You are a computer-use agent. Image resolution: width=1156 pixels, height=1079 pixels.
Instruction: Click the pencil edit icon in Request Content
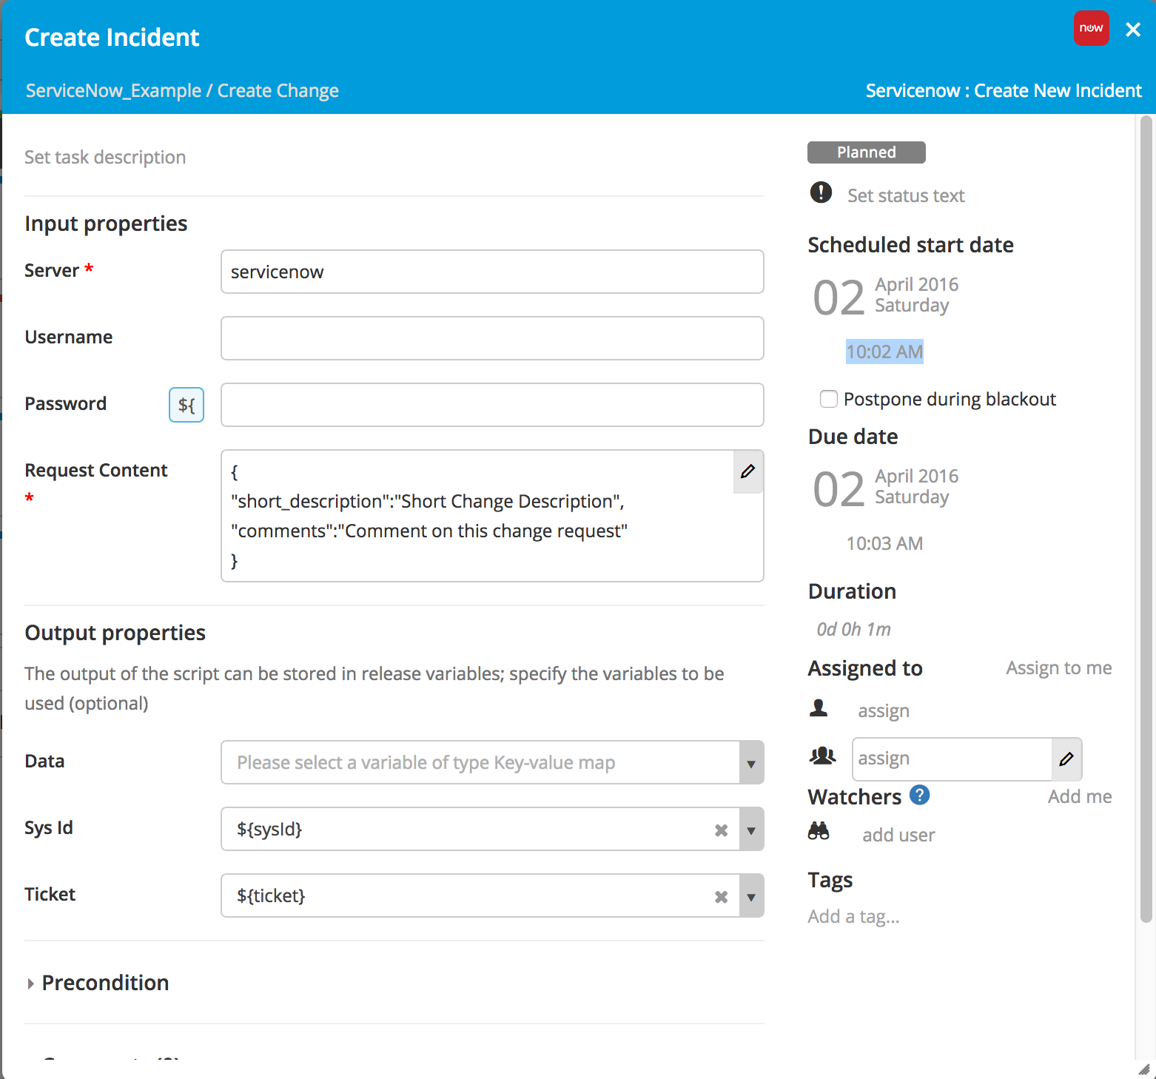pyautogui.click(x=747, y=471)
